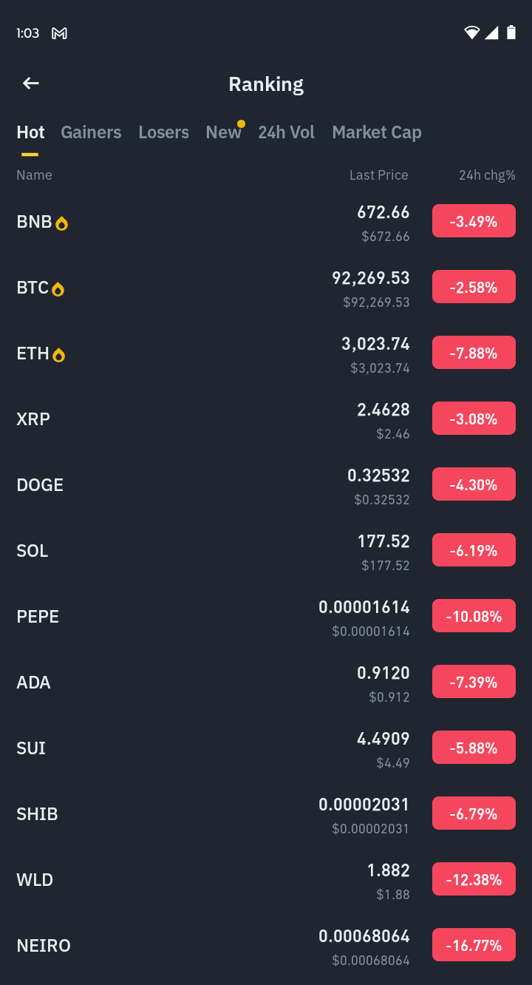Open the DOGE coin row
The width and height of the screenshot is (532, 985).
click(266, 485)
